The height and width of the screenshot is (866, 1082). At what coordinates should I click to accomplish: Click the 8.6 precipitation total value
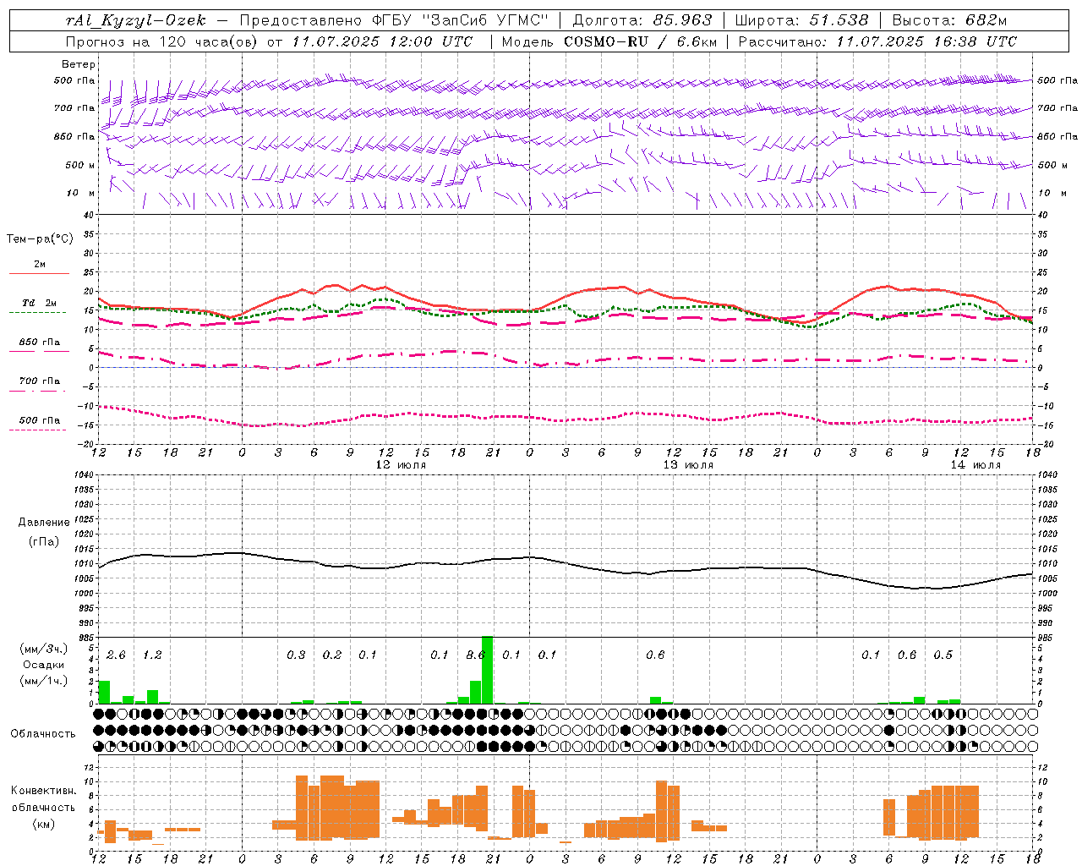[476, 655]
